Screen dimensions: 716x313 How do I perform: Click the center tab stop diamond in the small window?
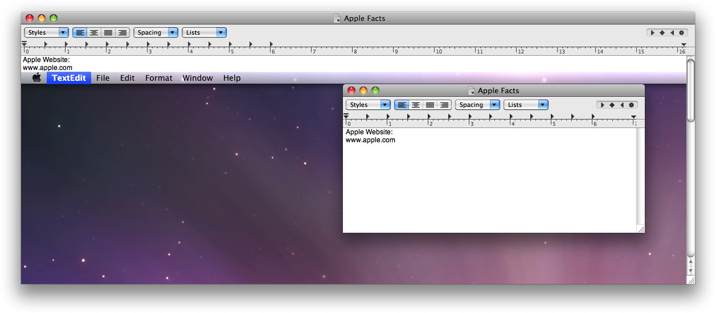point(612,105)
